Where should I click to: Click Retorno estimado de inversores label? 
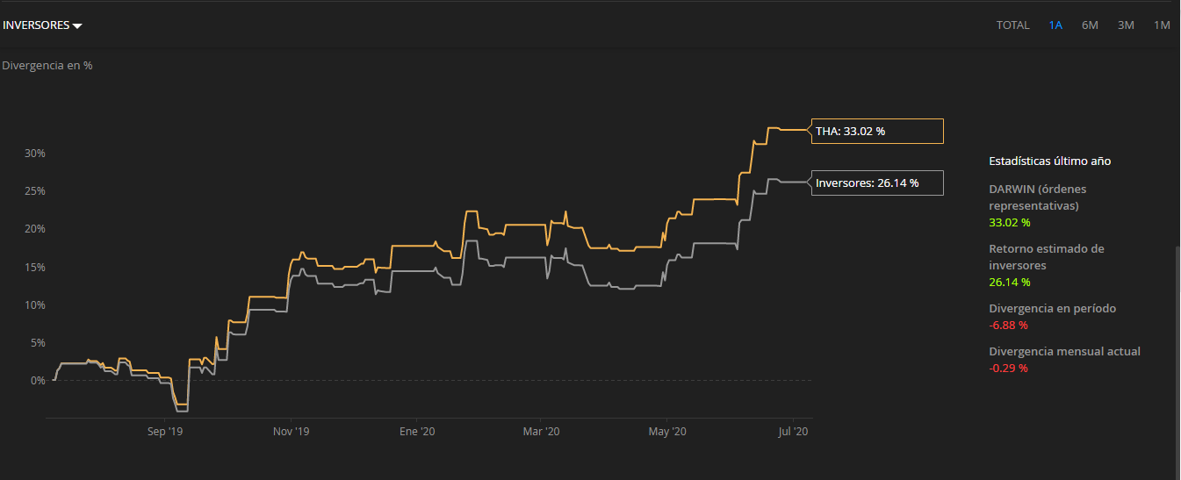[x=1046, y=256]
